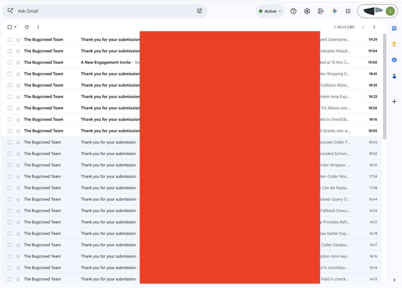Select the 16:18 email checkbox
Screen dimensions: 402x288
[10, 233]
